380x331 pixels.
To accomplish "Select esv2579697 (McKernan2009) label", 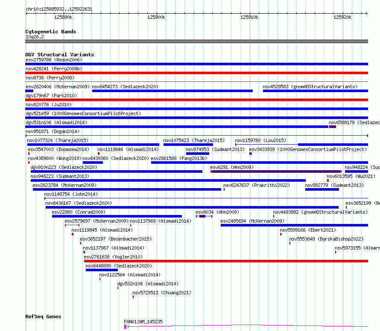I will (x=96, y=221).
